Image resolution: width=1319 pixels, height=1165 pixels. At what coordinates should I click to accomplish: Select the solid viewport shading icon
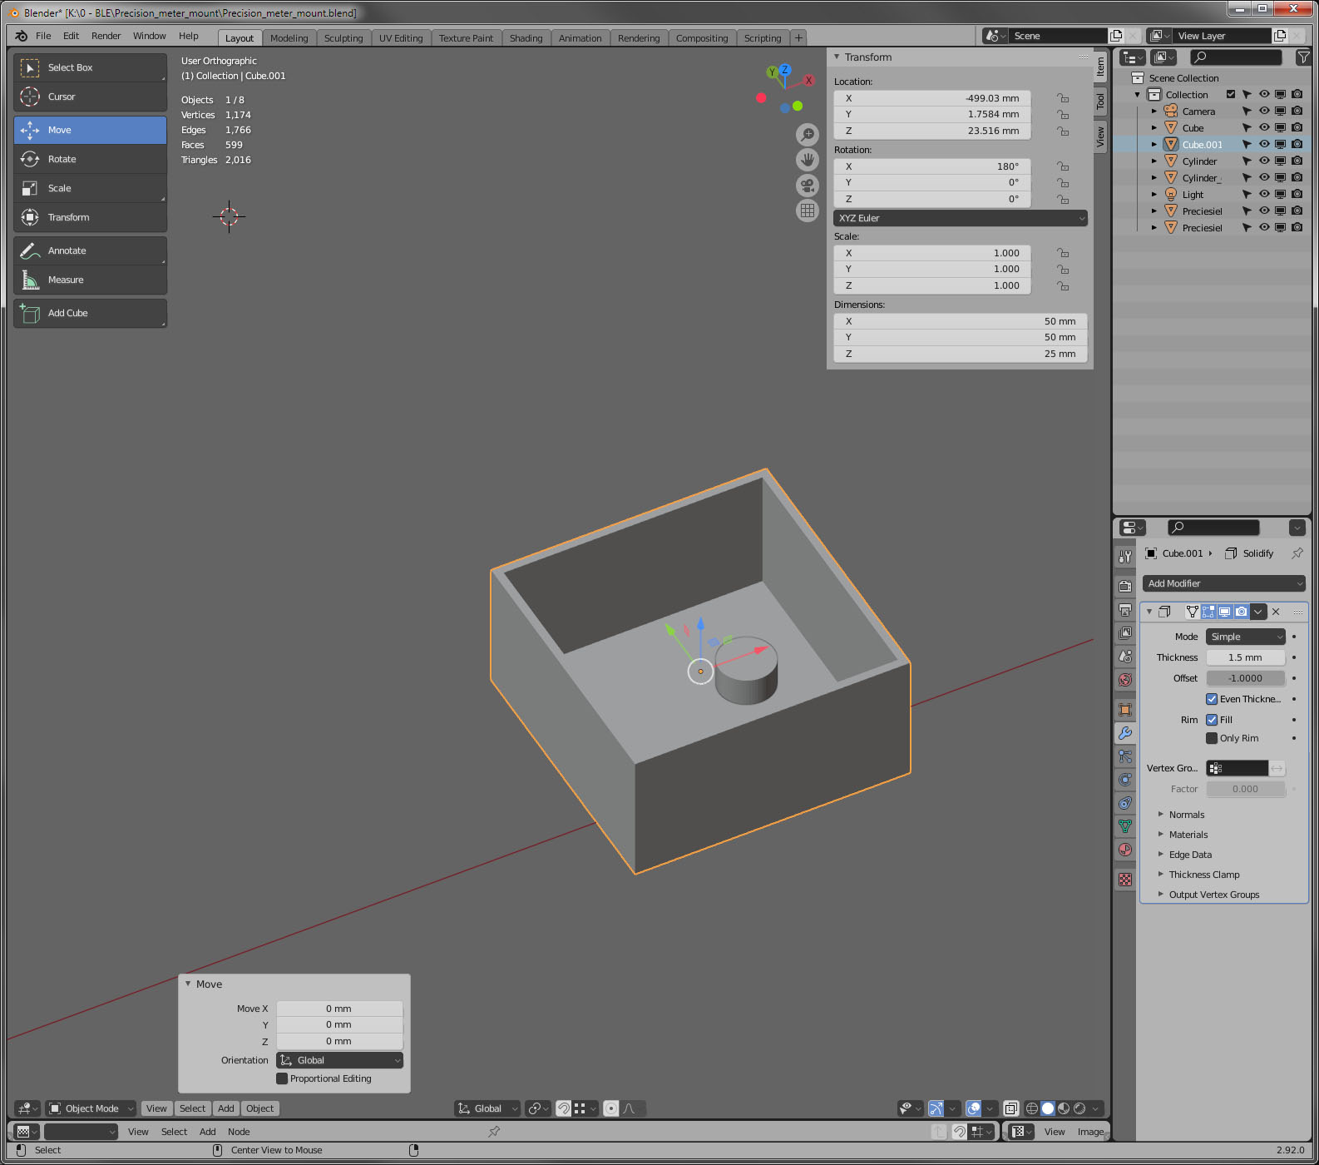coord(1048,1108)
